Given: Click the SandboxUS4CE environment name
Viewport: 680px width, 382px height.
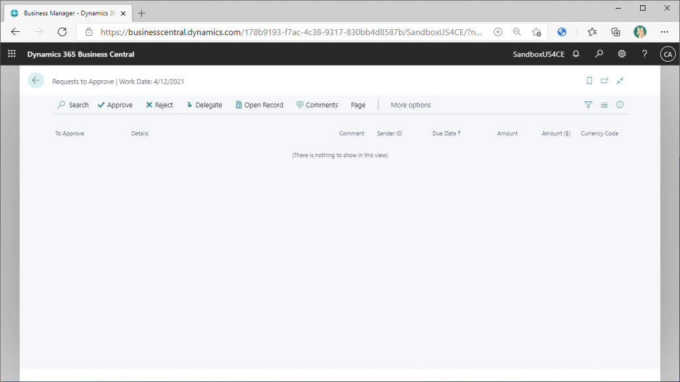Looking at the screenshot, I should point(539,54).
